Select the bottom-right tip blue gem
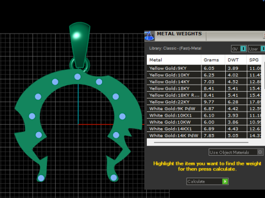The height and width of the screenshot is (198, 265). click(x=114, y=178)
